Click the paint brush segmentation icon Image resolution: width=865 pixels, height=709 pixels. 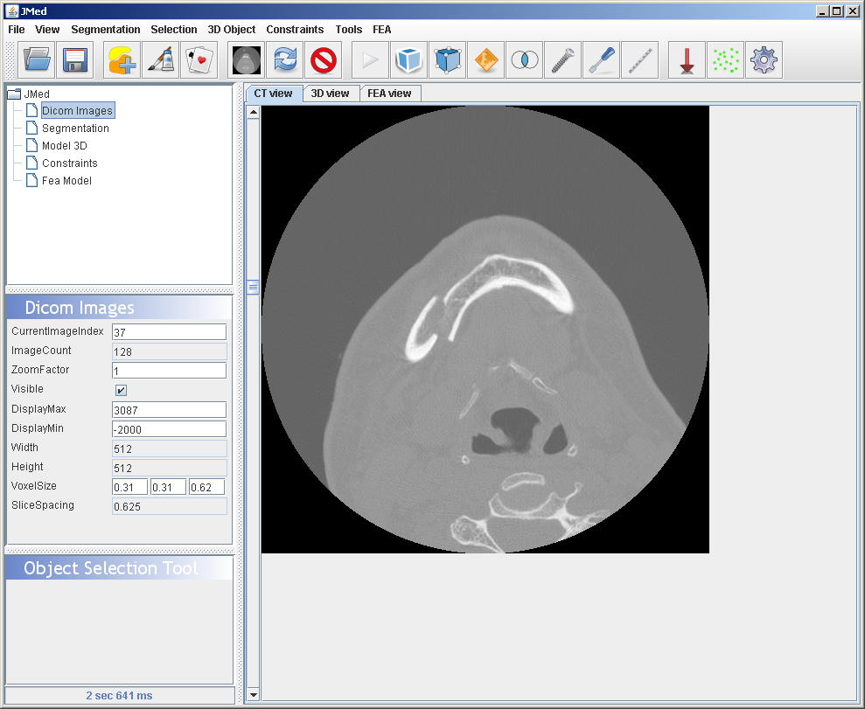[160, 60]
